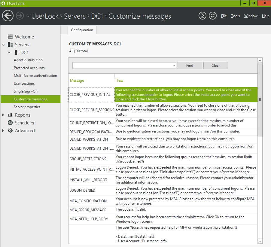
Task: Collapse the DC1 tree node
Action: pos(9,52)
